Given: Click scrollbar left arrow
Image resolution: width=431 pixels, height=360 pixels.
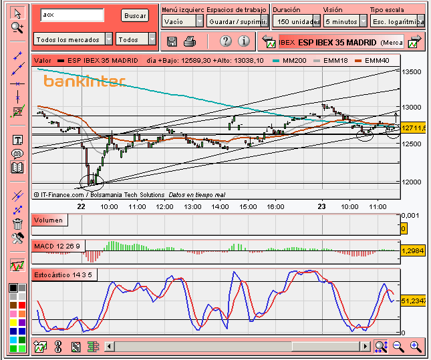Looking at the screenshot, I should coord(110,346).
